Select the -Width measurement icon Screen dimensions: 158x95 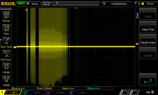tap(6, 79)
